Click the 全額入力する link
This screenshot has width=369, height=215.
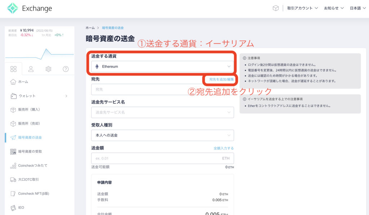pyautogui.click(x=223, y=148)
